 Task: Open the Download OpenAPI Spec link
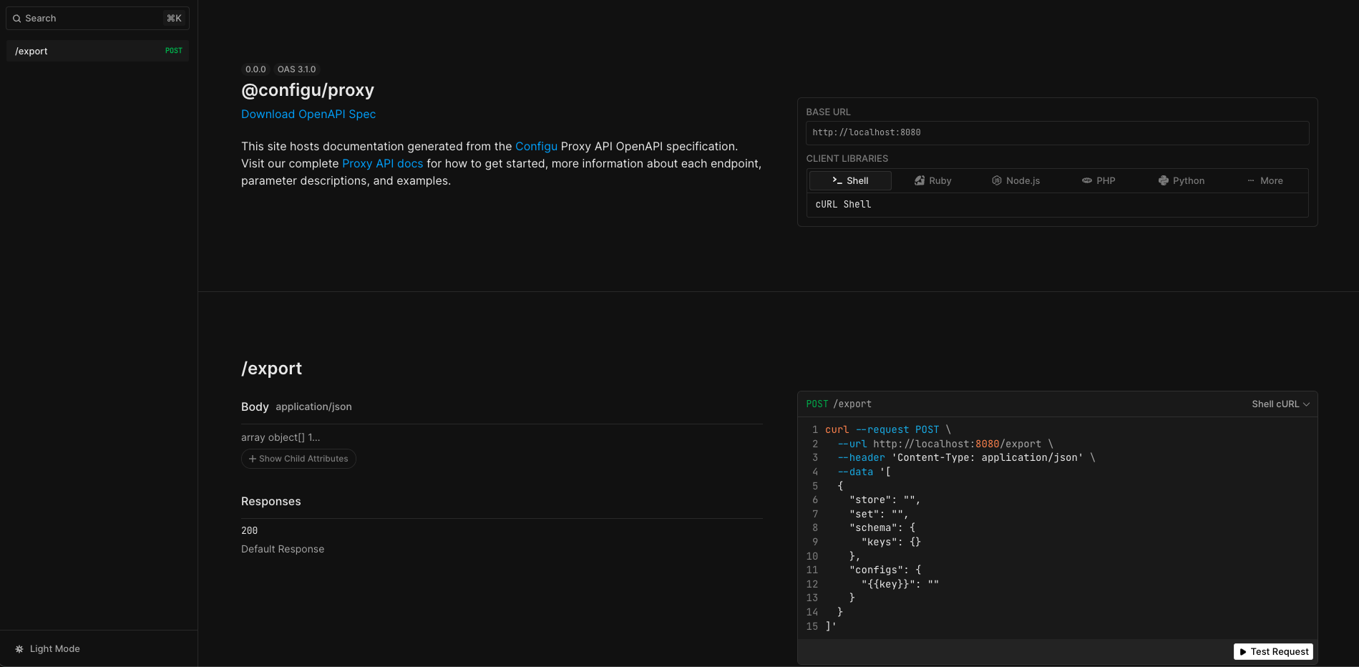(x=308, y=114)
